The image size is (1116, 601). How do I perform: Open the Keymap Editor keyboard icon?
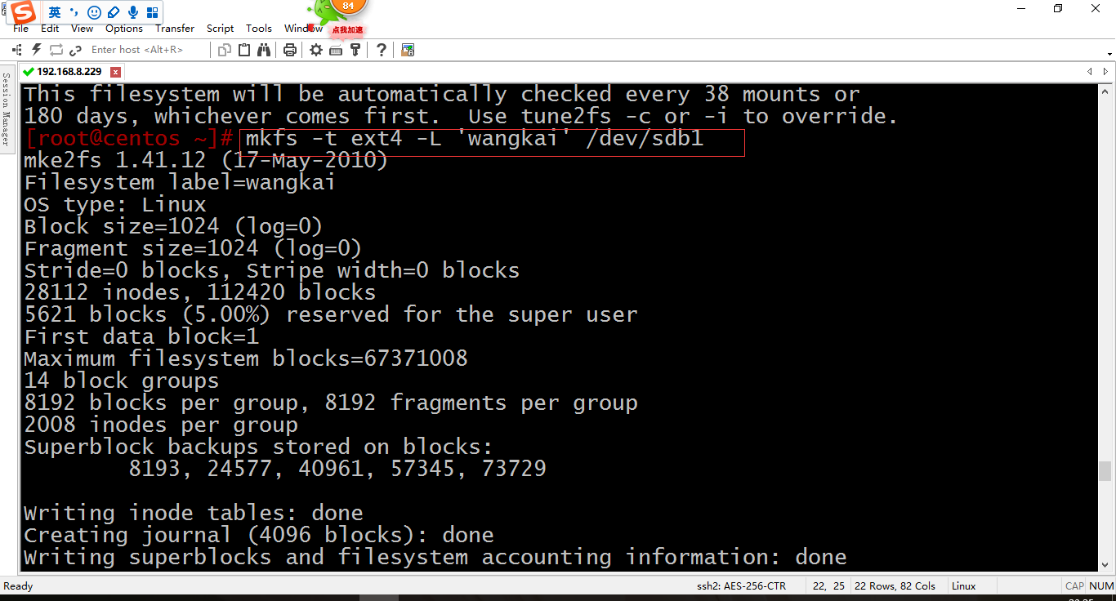point(336,50)
